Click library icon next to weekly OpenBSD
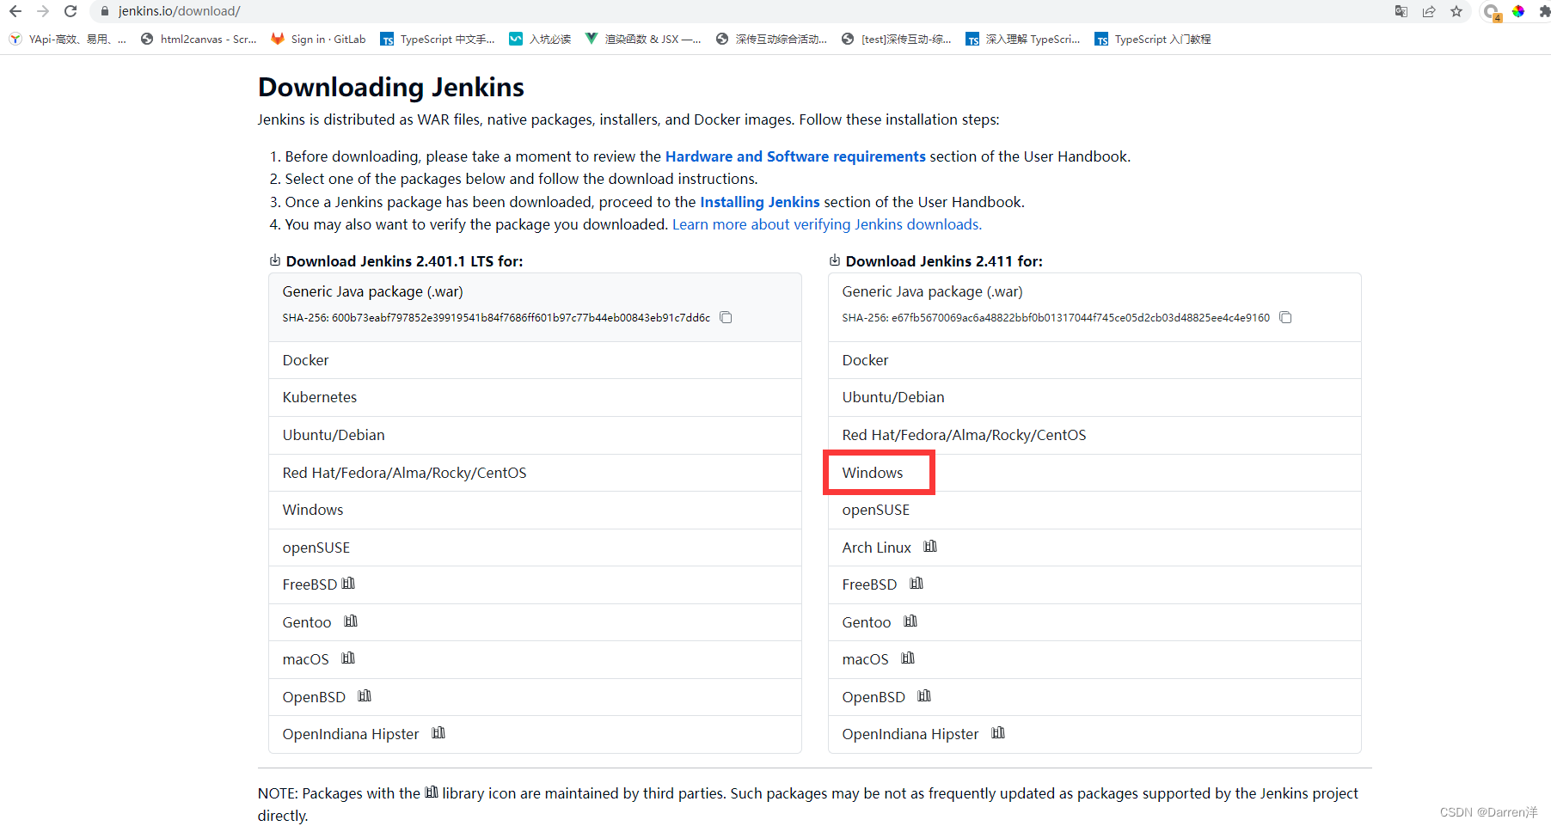 tap(924, 696)
